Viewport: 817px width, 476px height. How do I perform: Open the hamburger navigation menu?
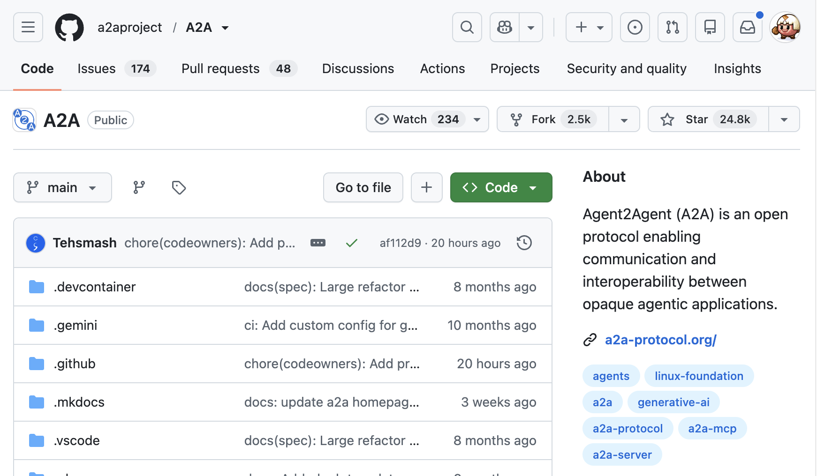28,27
